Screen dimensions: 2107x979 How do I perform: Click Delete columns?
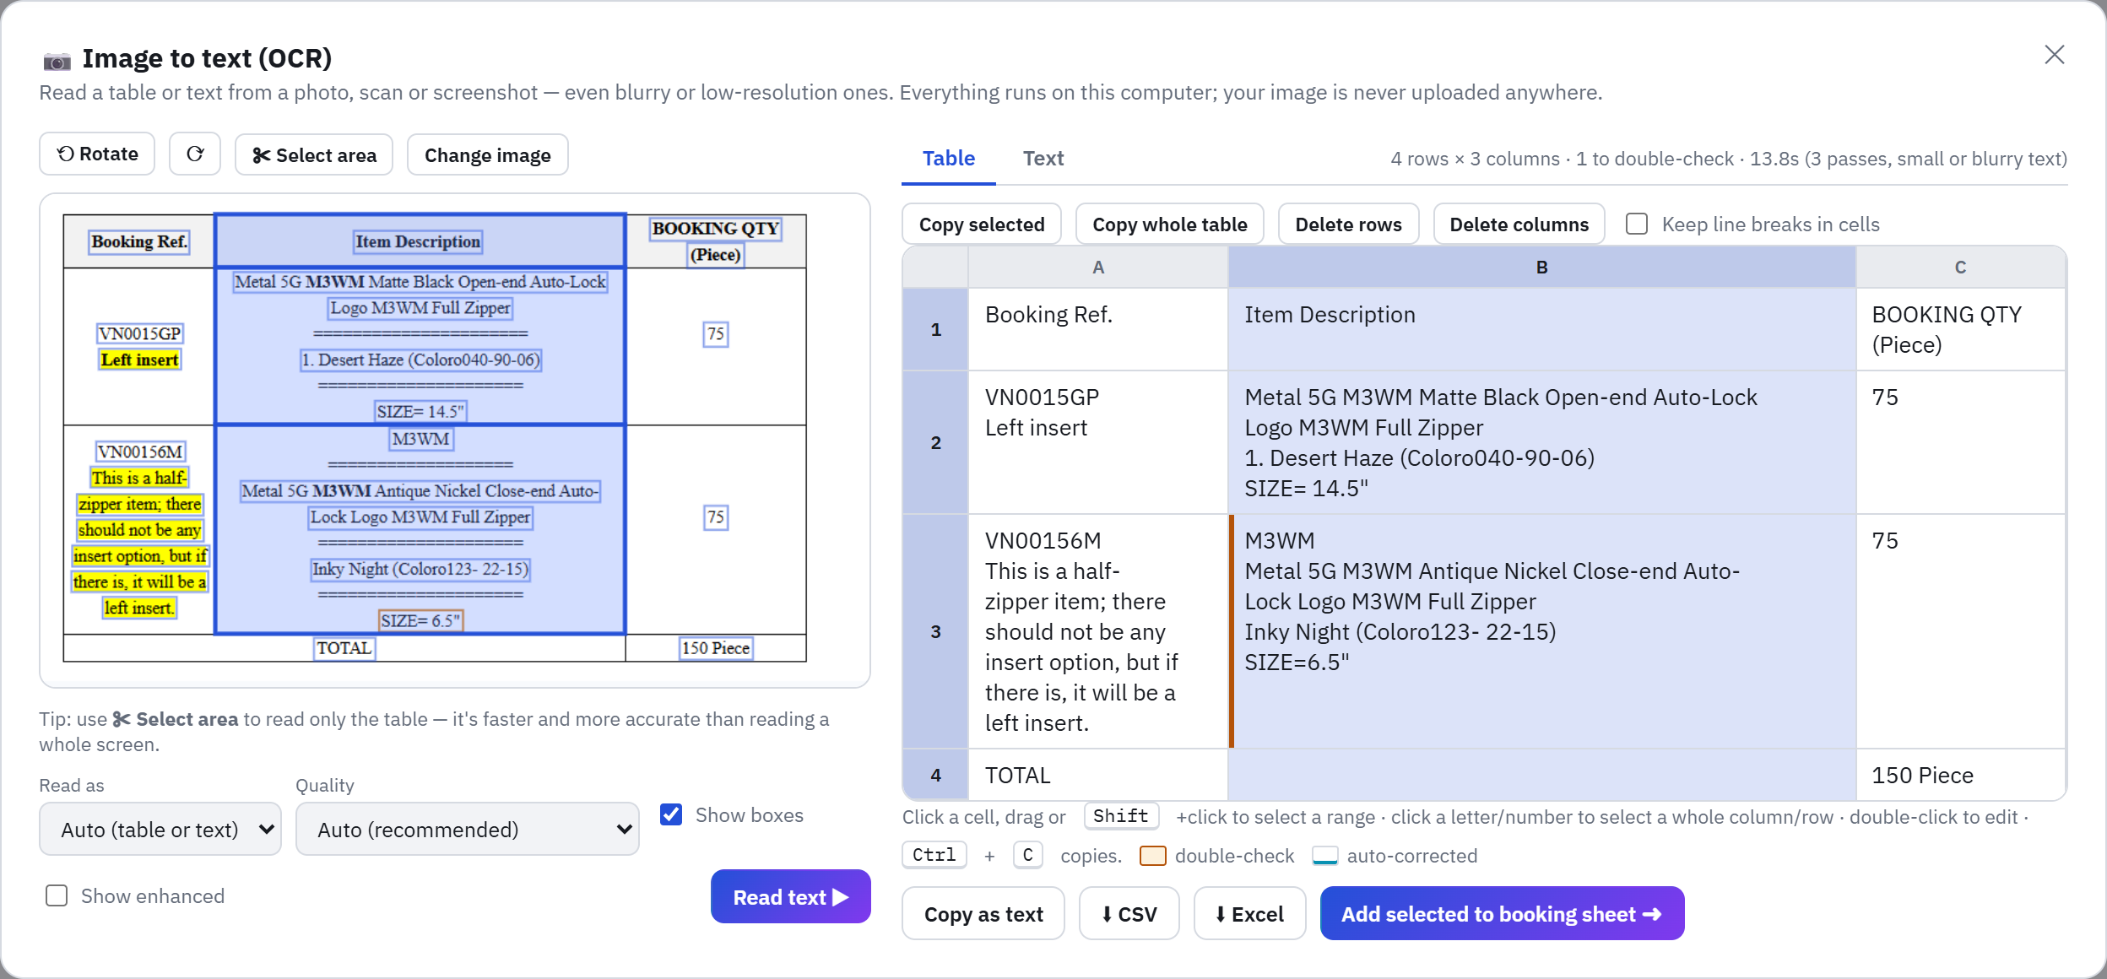tap(1519, 224)
